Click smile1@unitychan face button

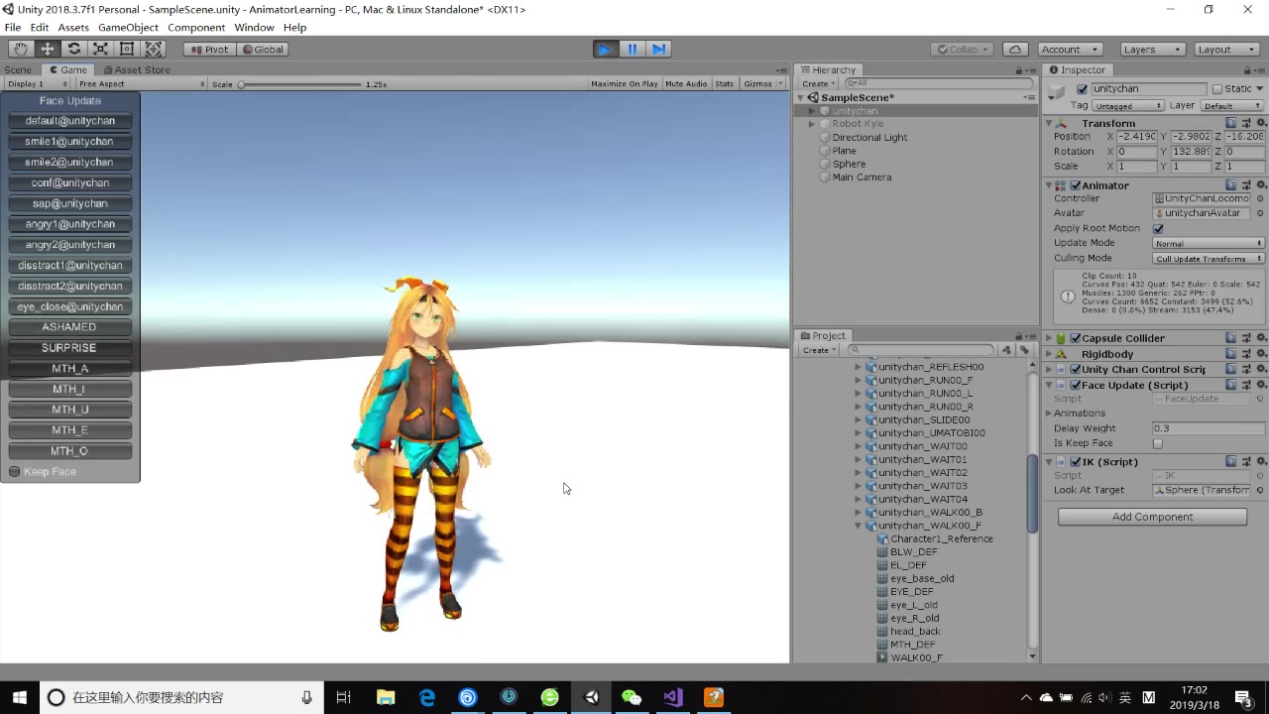pyautogui.click(x=69, y=142)
